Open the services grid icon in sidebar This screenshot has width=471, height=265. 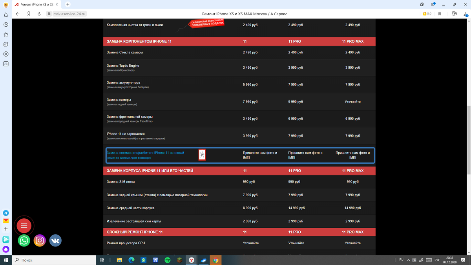pyautogui.click(x=6, y=64)
